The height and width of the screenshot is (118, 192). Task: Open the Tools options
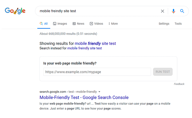[x=178, y=24]
